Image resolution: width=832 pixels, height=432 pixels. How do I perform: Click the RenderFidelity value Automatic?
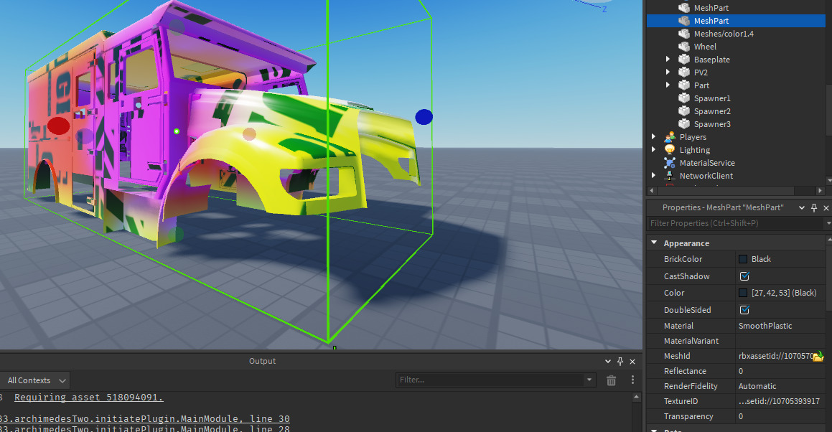click(x=757, y=386)
